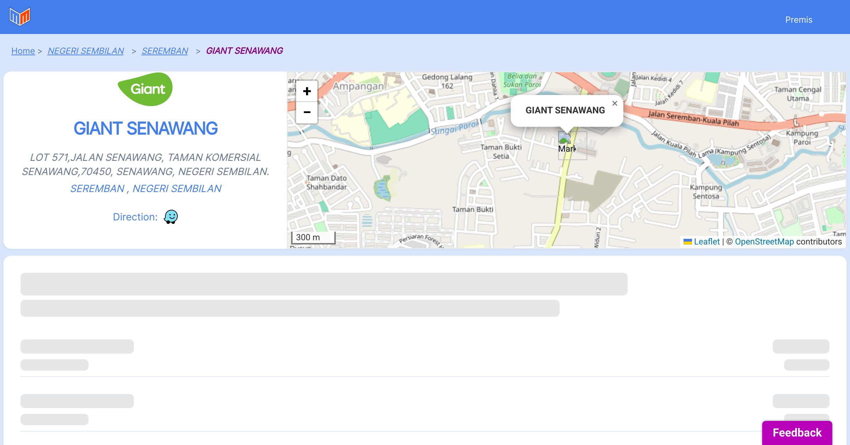This screenshot has width=850, height=445.
Task: Click SEREMBAN link under the address
Action: click(97, 188)
